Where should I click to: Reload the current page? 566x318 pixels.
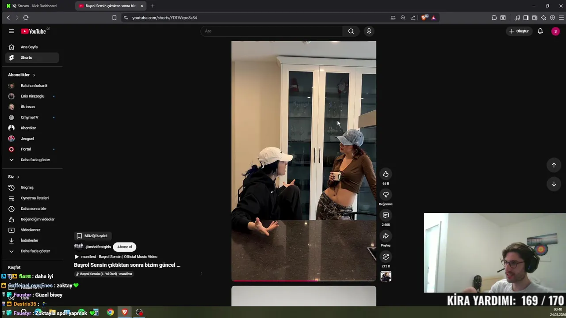[26, 18]
